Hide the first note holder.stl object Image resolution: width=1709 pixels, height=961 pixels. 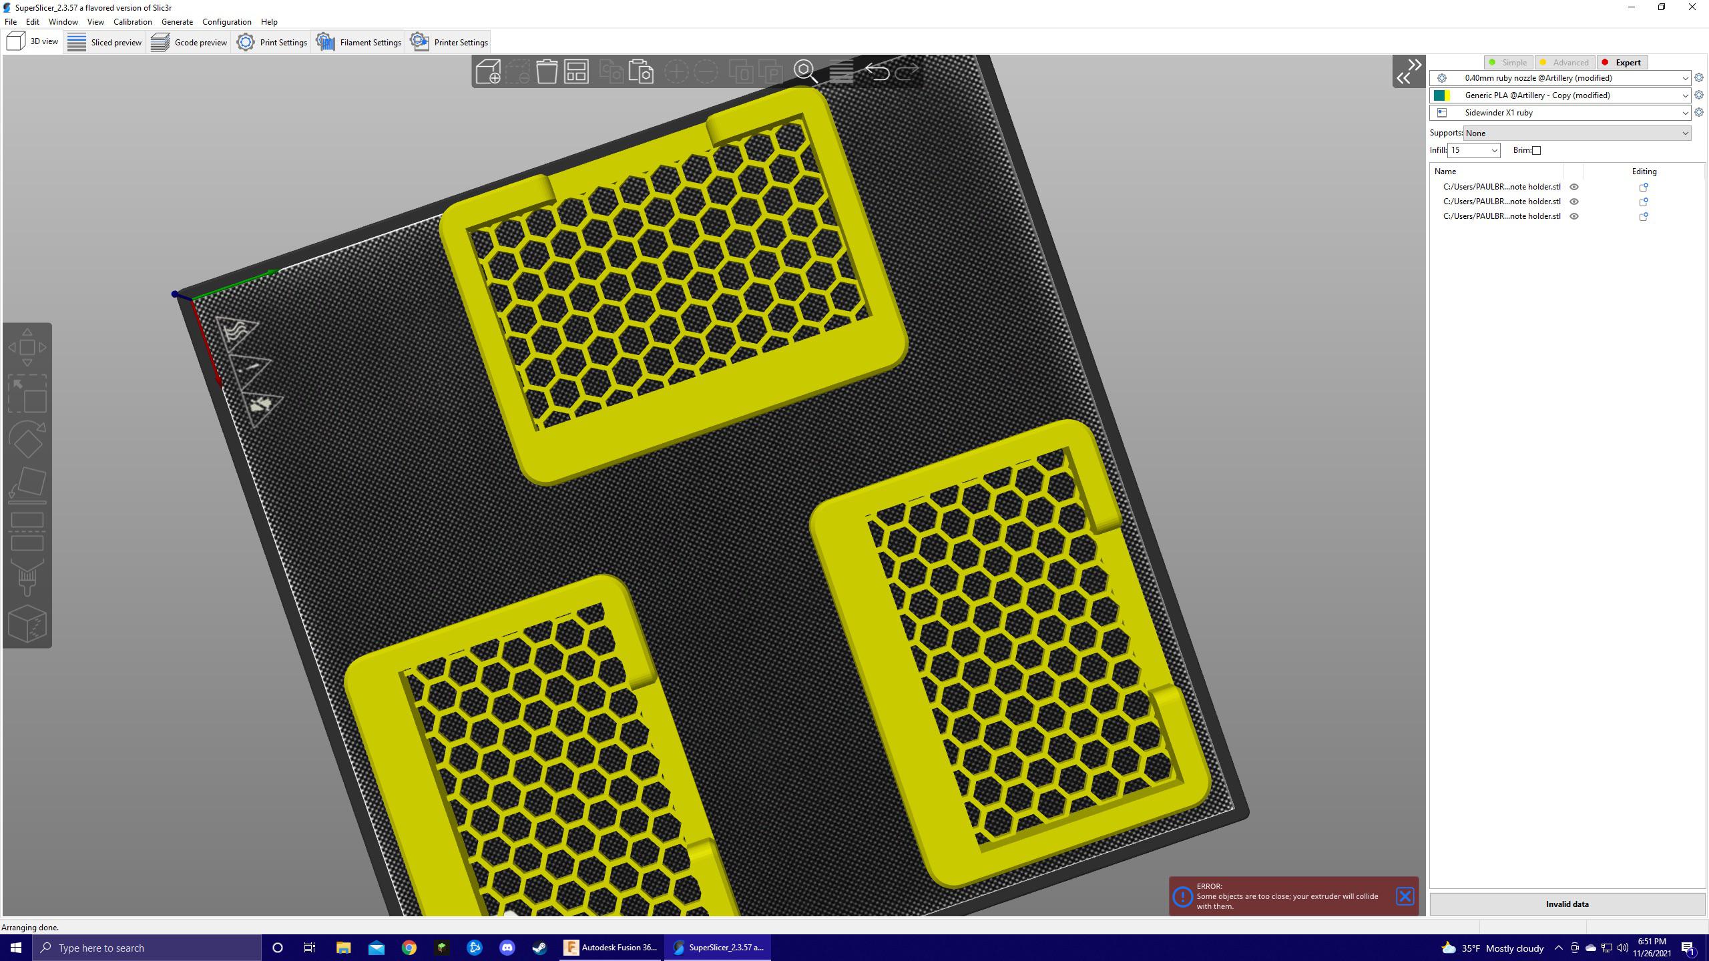pyautogui.click(x=1574, y=187)
